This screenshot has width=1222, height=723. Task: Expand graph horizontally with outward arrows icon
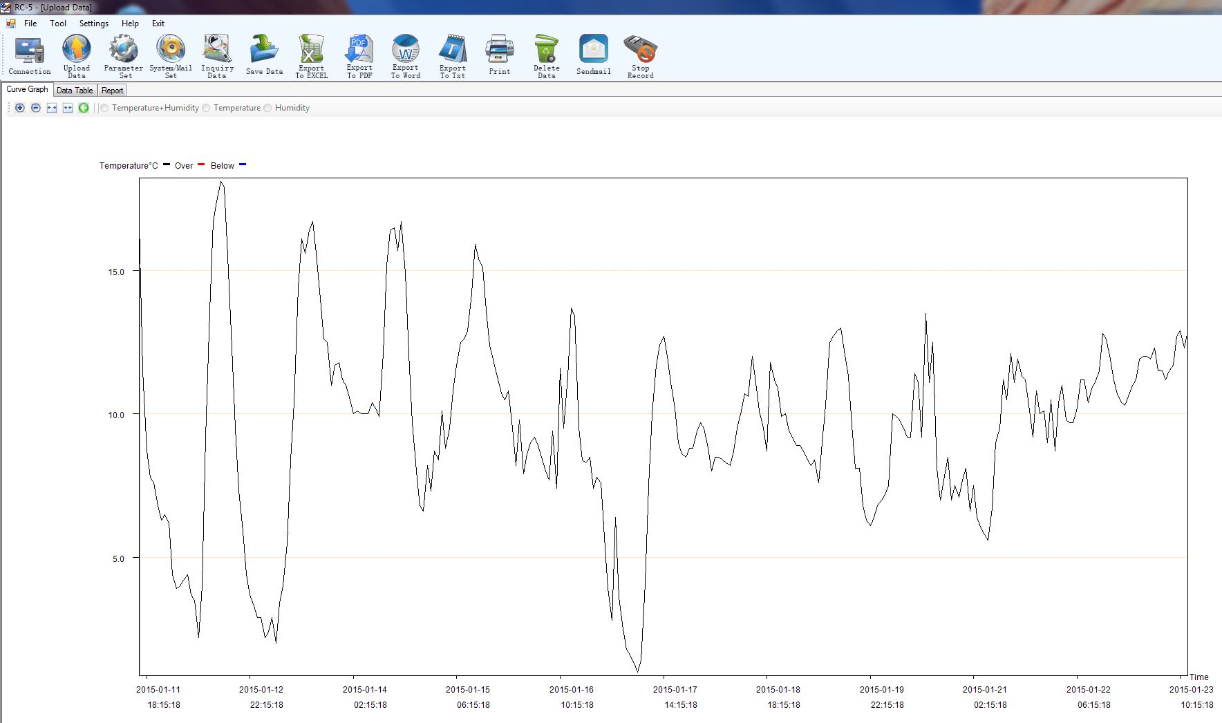click(52, 108)
